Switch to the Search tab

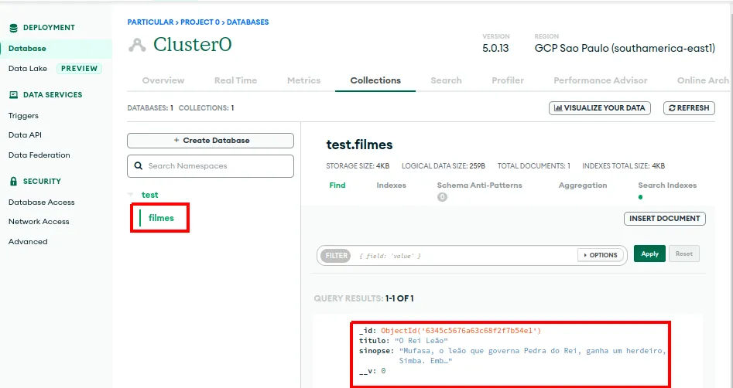(x=446, y=80)
